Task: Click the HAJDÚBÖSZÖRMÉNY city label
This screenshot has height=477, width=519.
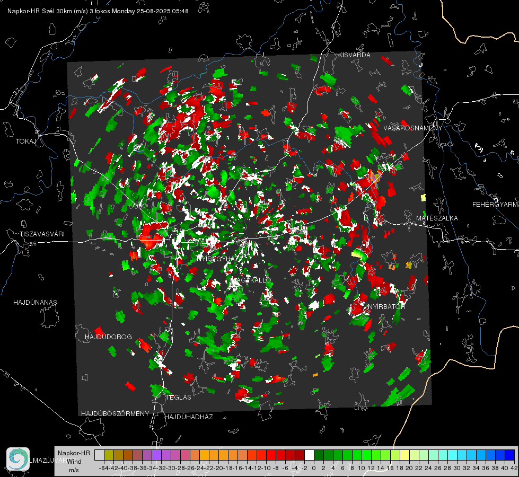Action: (x=115, y=414)
